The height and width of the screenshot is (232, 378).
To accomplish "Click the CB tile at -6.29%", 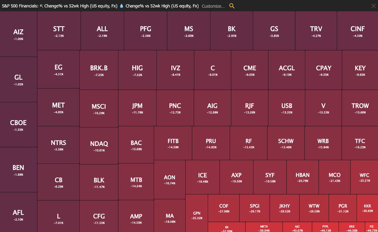I will click(x=59, y=182).
